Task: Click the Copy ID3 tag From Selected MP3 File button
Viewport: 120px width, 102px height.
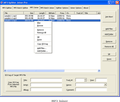Action: point(13,84)
